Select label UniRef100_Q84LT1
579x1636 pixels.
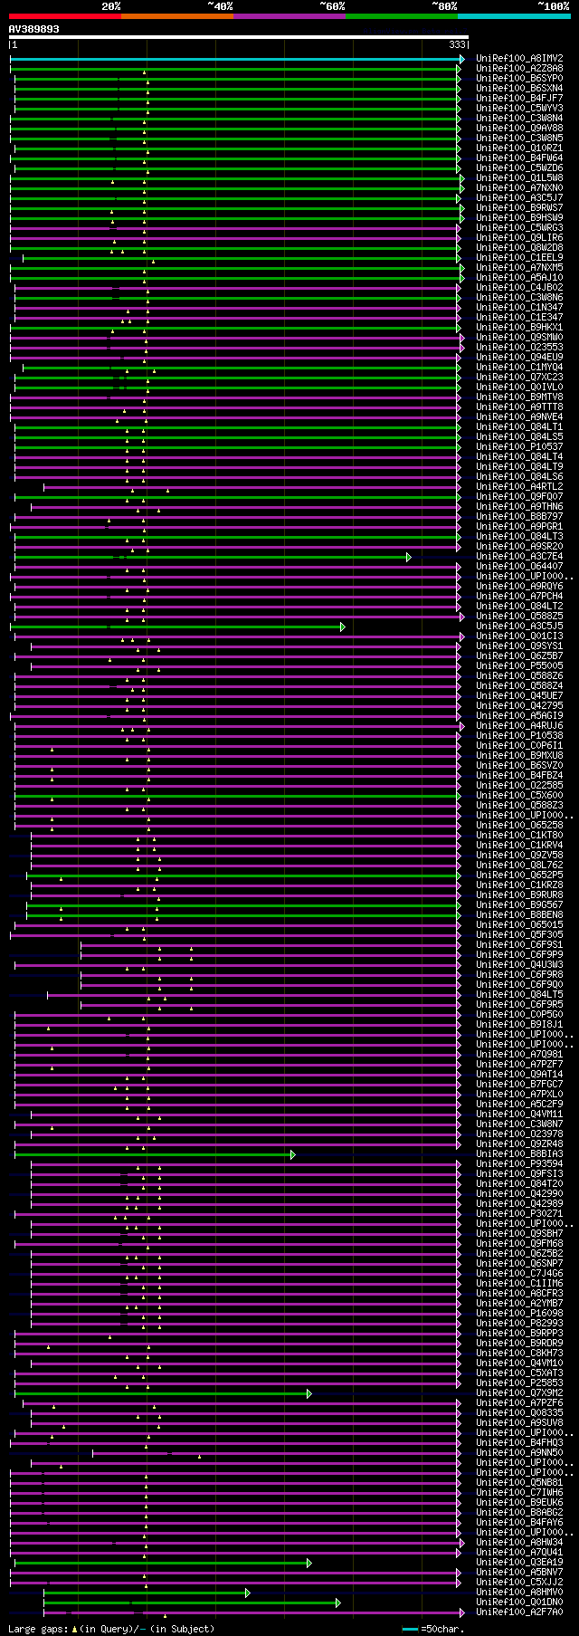point(519,427)
